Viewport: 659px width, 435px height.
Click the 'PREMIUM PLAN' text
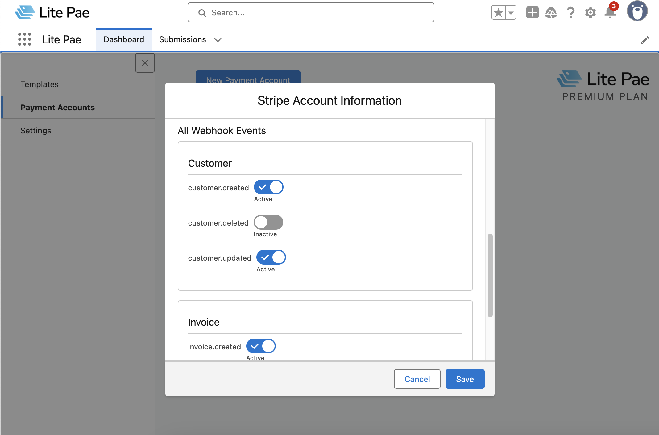(605, 96)
